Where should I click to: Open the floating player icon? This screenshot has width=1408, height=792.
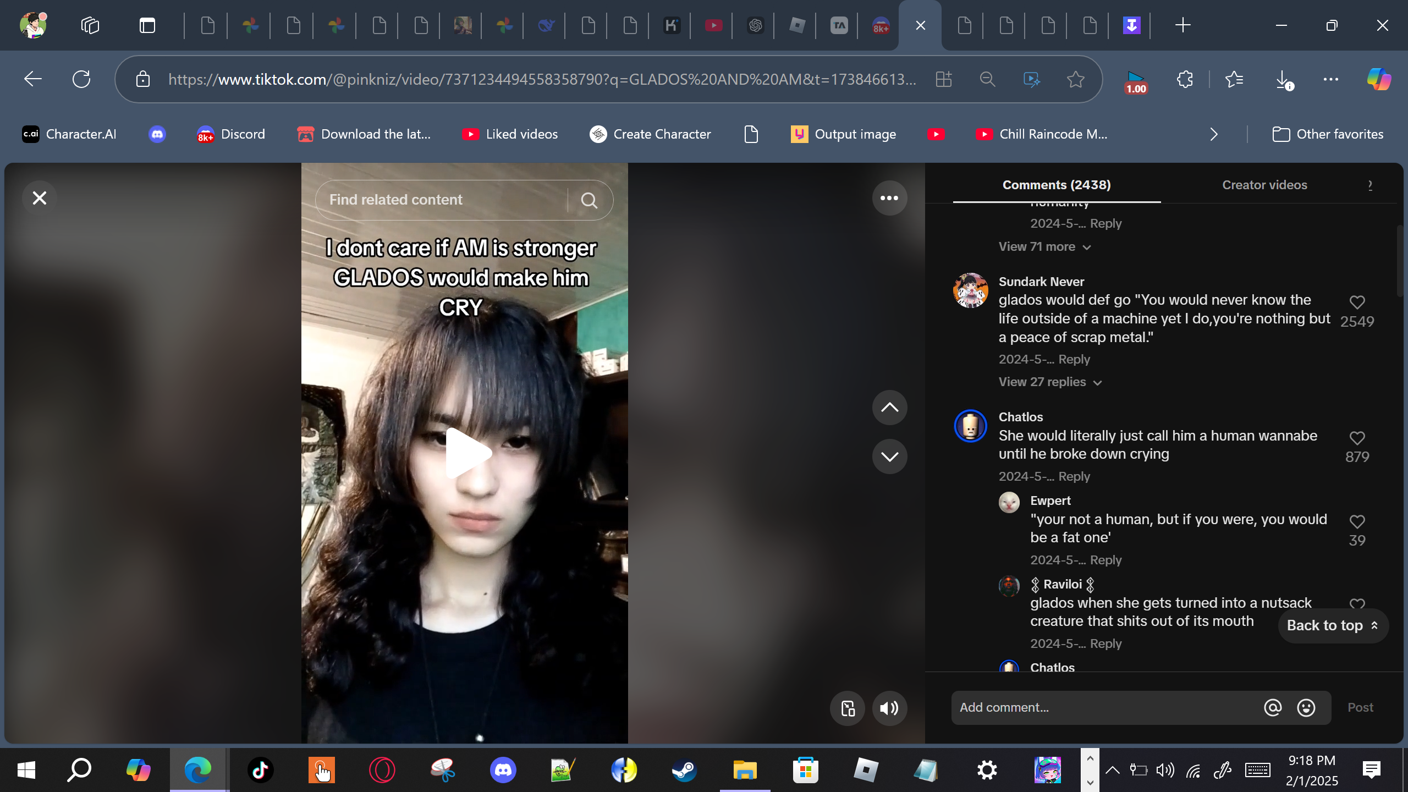point(848,708)
